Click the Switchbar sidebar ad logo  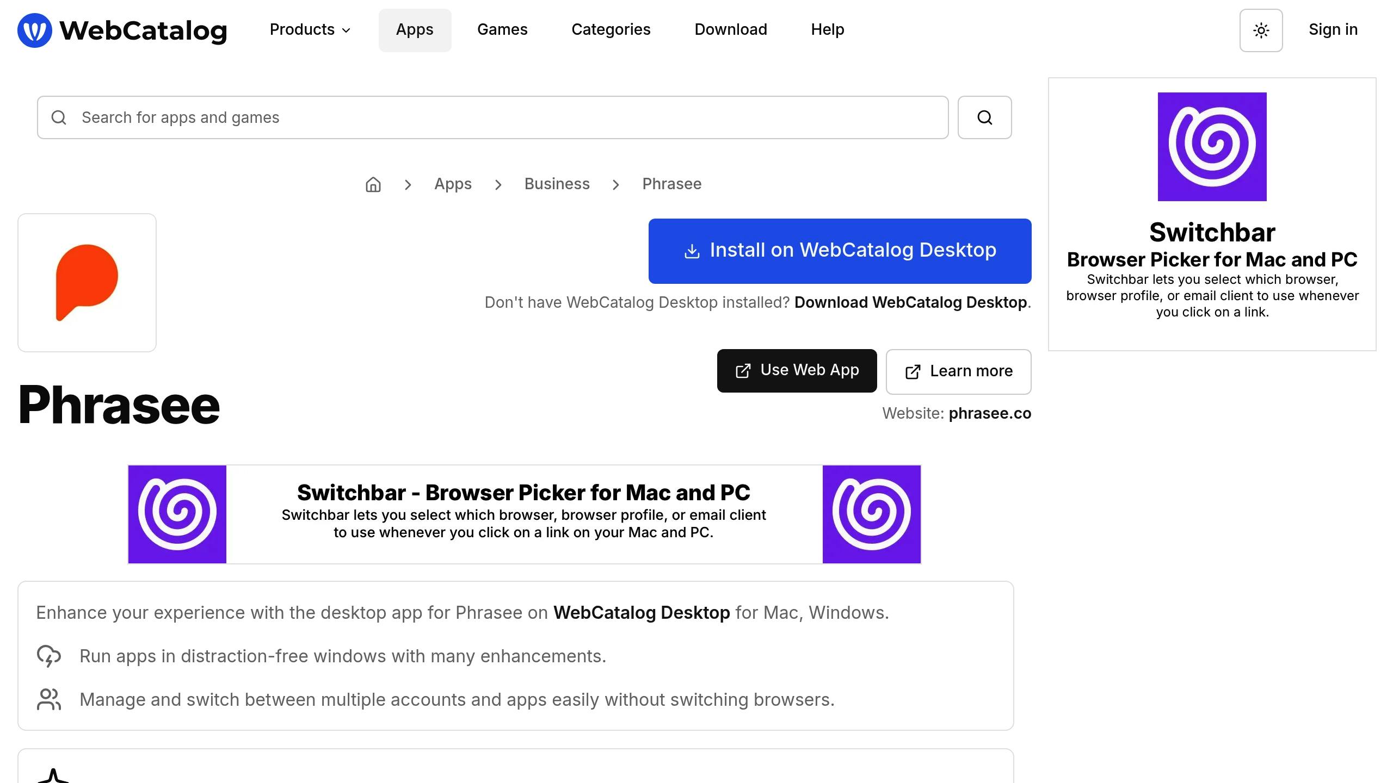click(x=1212, y=147)
